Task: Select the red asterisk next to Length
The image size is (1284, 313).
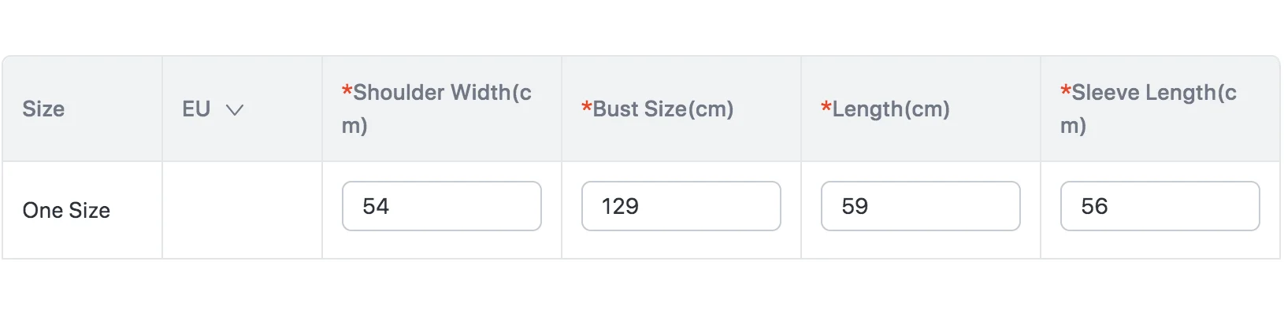Action: [x=826, y=107]
